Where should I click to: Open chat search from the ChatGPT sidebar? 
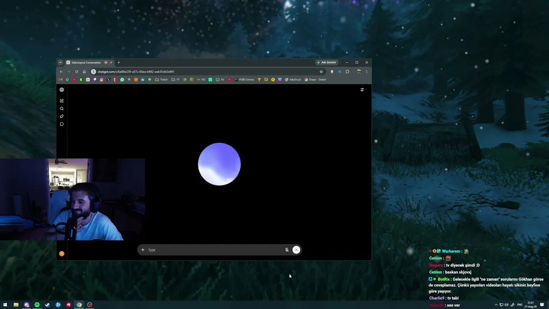pos(62,109)
